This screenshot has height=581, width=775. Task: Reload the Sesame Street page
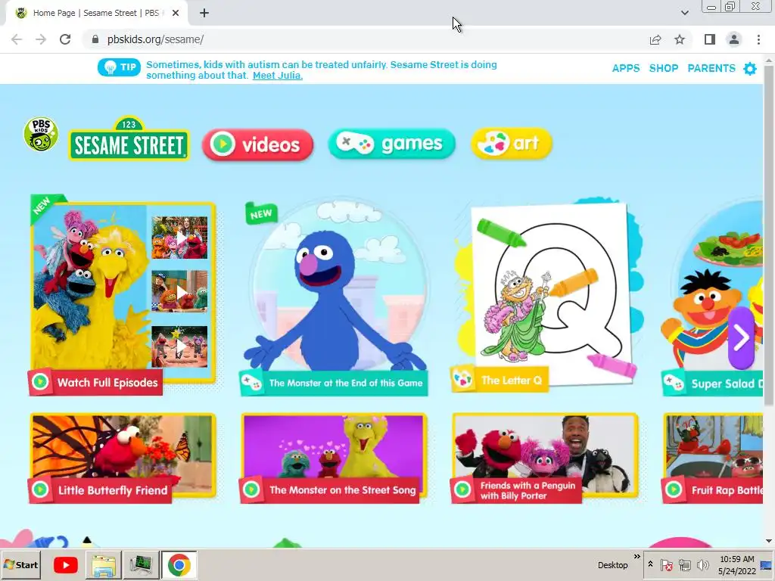[65, 39]
